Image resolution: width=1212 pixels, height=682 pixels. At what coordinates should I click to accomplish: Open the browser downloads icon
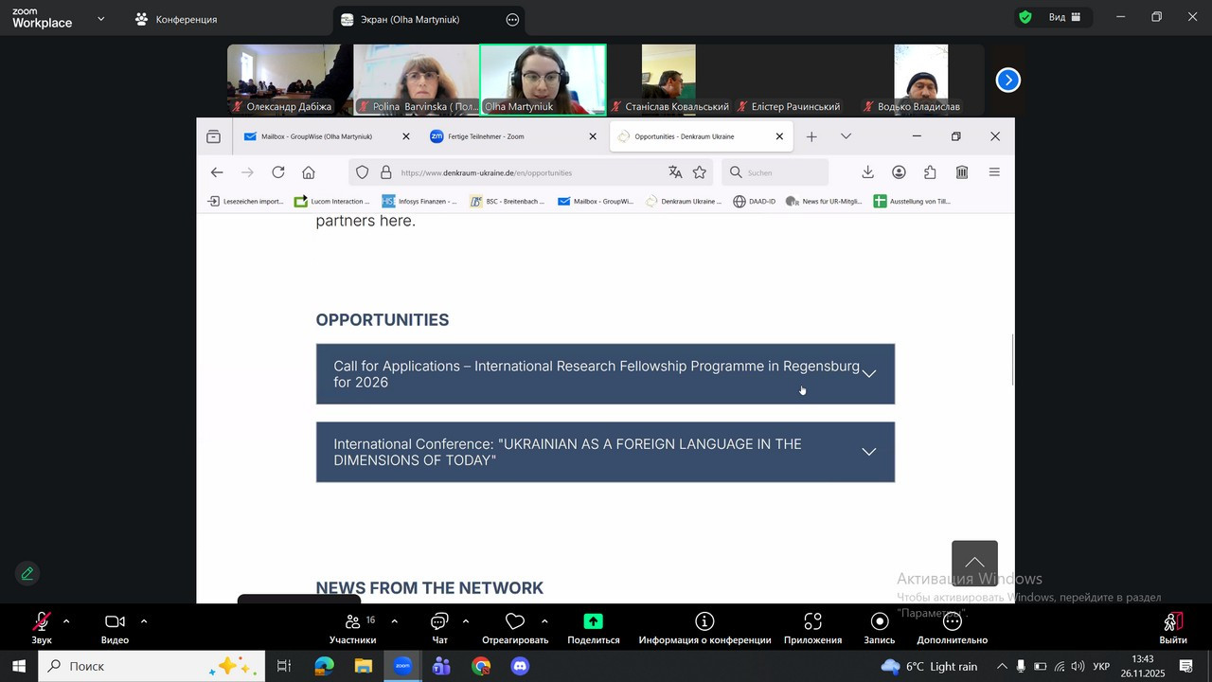(x=867, y=172)
